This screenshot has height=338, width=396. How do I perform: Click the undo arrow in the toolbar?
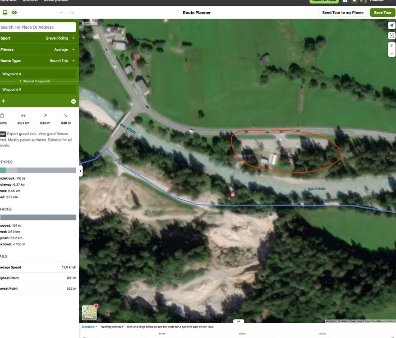tap(62, 13)
